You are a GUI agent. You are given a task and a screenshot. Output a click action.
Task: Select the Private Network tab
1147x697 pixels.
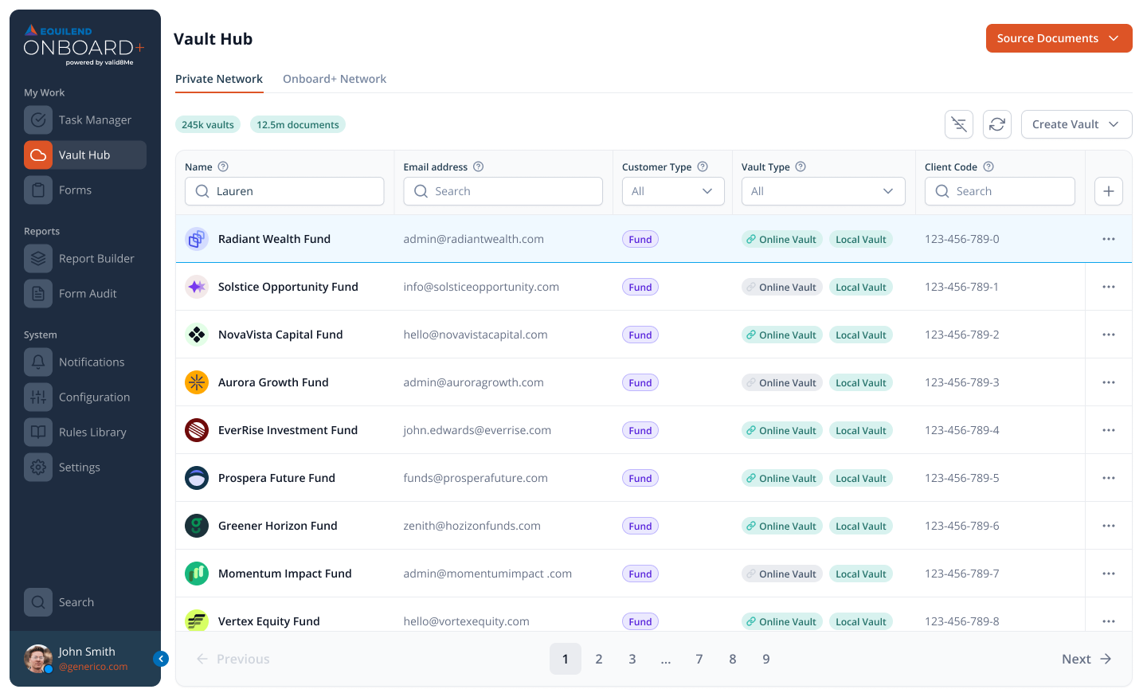(219, 79)
